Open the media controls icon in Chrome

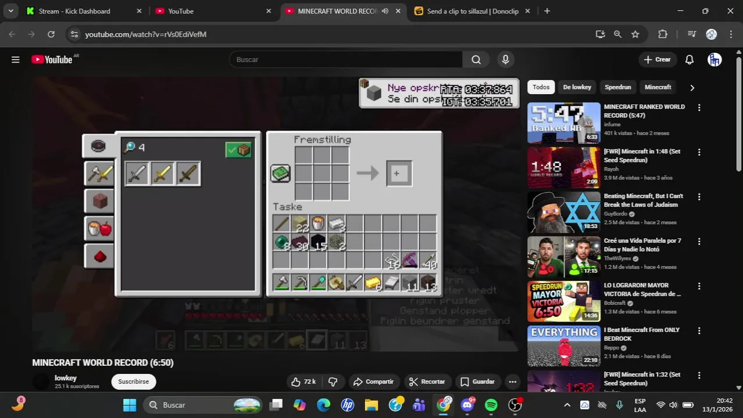[x=691, y=34]
